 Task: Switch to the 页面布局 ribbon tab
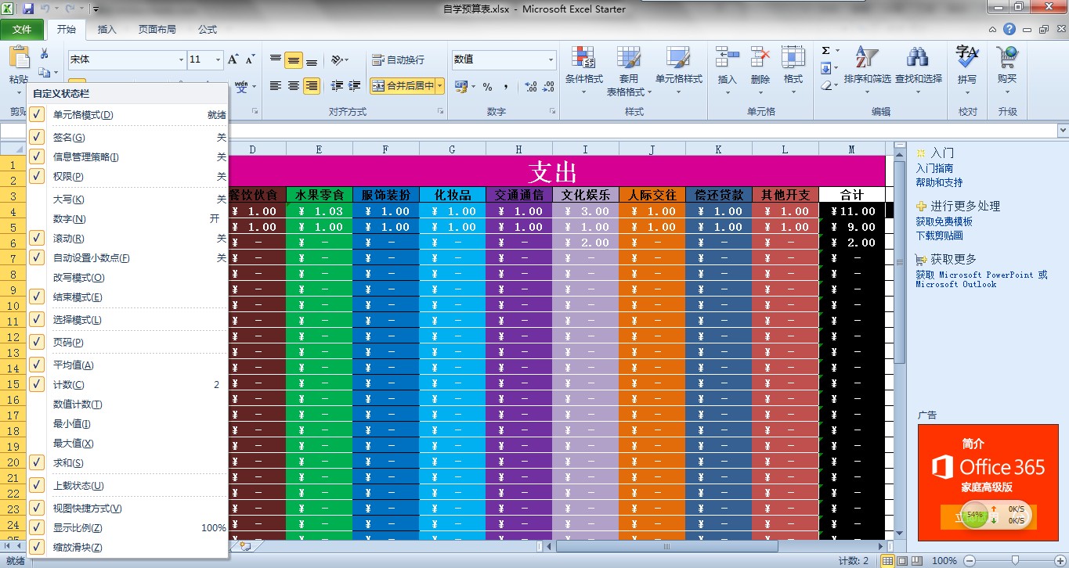(157, 30)
